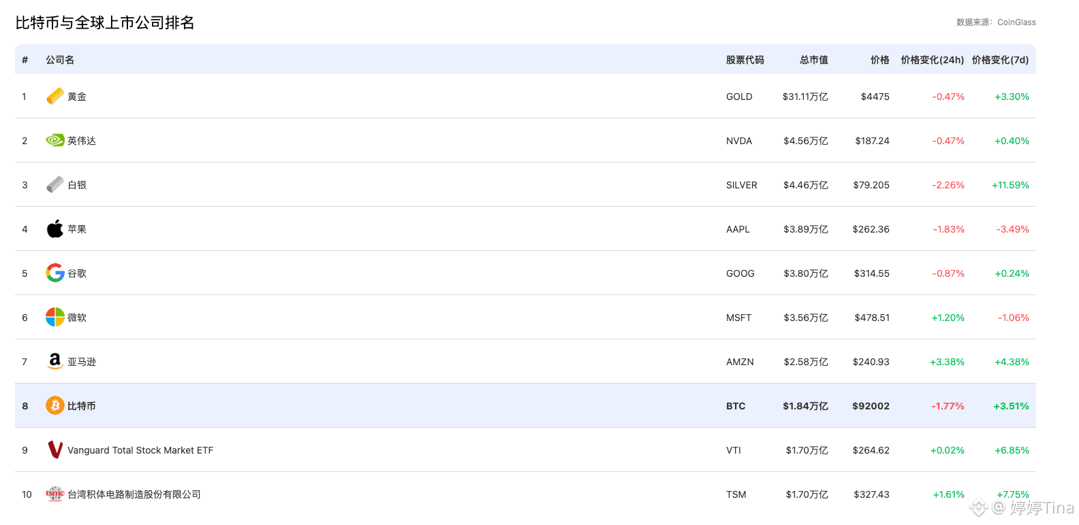The height and width of the screenshot is (525, 1079).
Task: Click the gold bar icon
Action: (55, 97)
